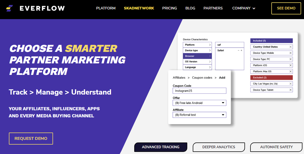The height and width of the screenshot is (154, 304).
Task: Click the Everflow wordmark text
Action: (x=42, y=8)
